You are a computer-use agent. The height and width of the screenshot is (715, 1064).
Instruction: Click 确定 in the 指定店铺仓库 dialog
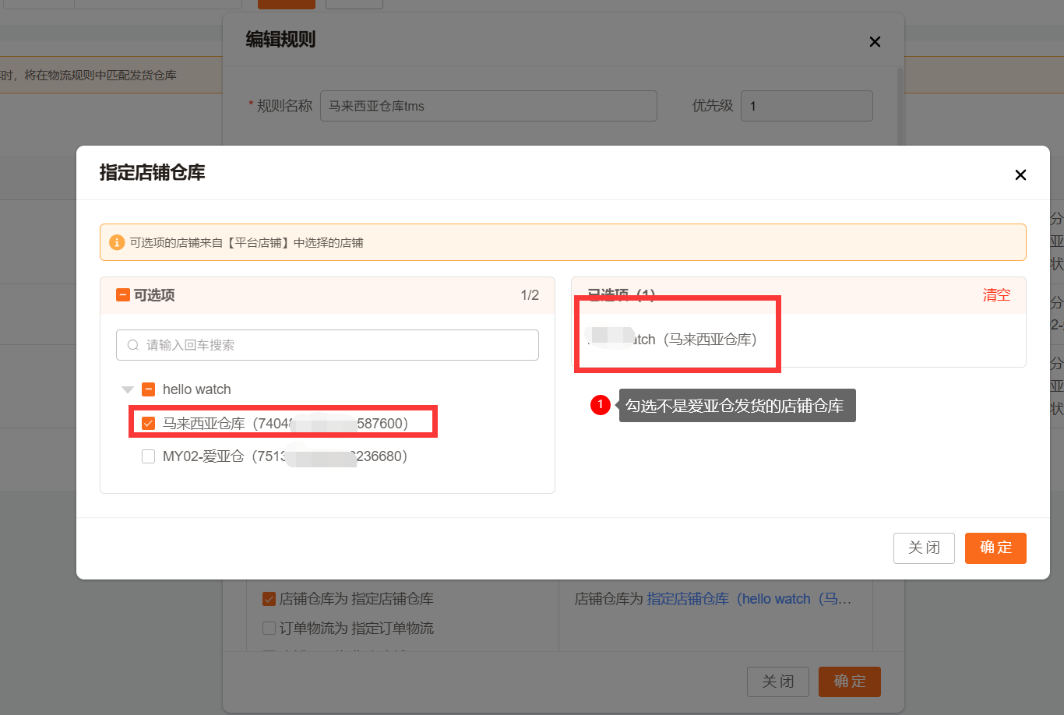(x=995, y=548)
